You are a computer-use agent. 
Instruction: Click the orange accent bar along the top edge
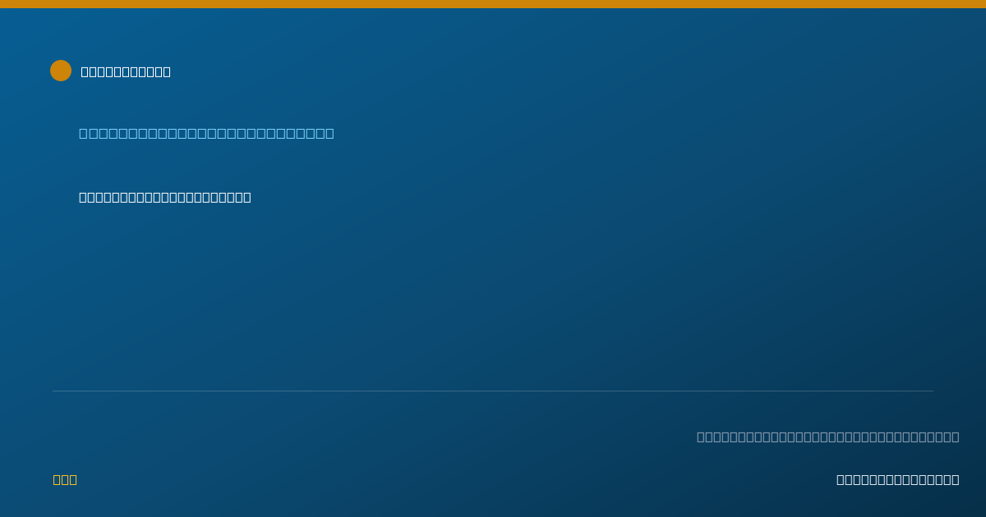pos(493,4)
